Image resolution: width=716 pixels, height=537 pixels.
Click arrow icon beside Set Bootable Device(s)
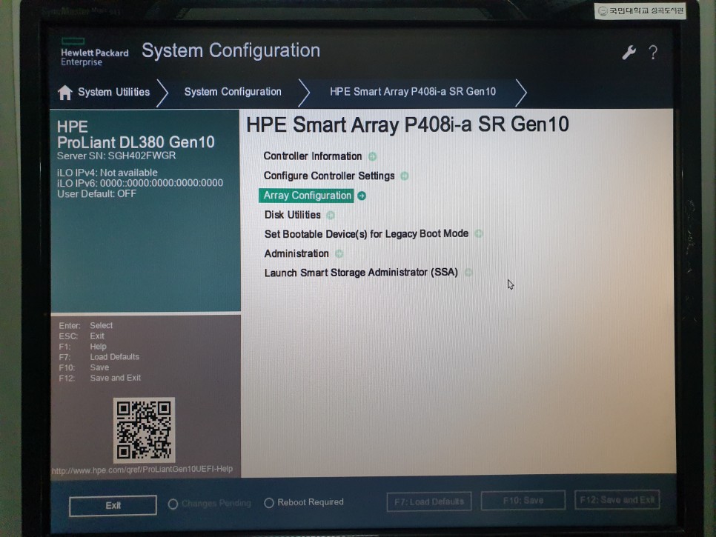click(x=479, y=233)
